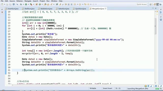The width and height of the screenshot is (163, 91).
Task: Click the Run External Tools icon
Action: pos(31,4)
